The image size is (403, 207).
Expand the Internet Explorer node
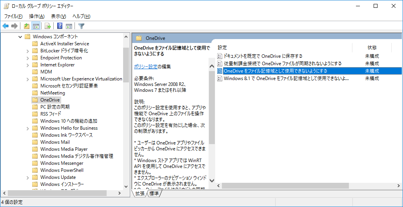(28, 65)
